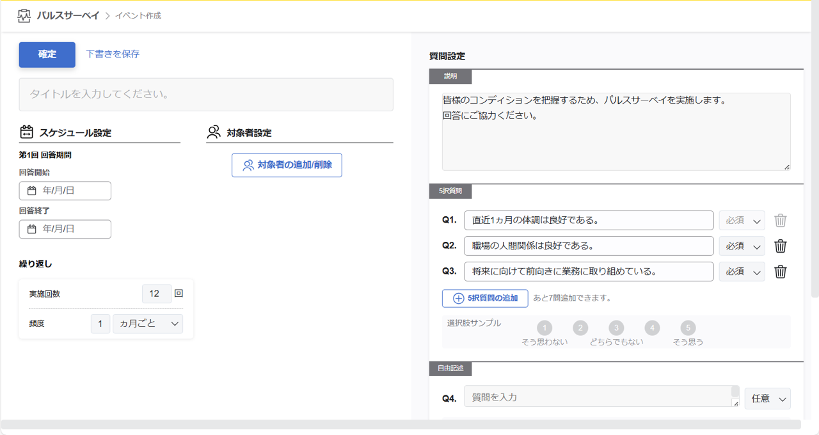Click パルスサーベイ breadcrumb link
This screenshot has width=819, height=435.
(x=68, y=15)
